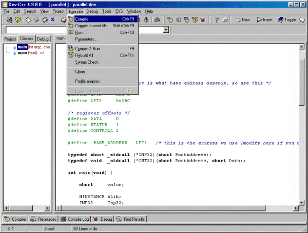308x233 pixels.
Task: Click editor vertical scrollbar up arrow
Action: click(301, 47)
